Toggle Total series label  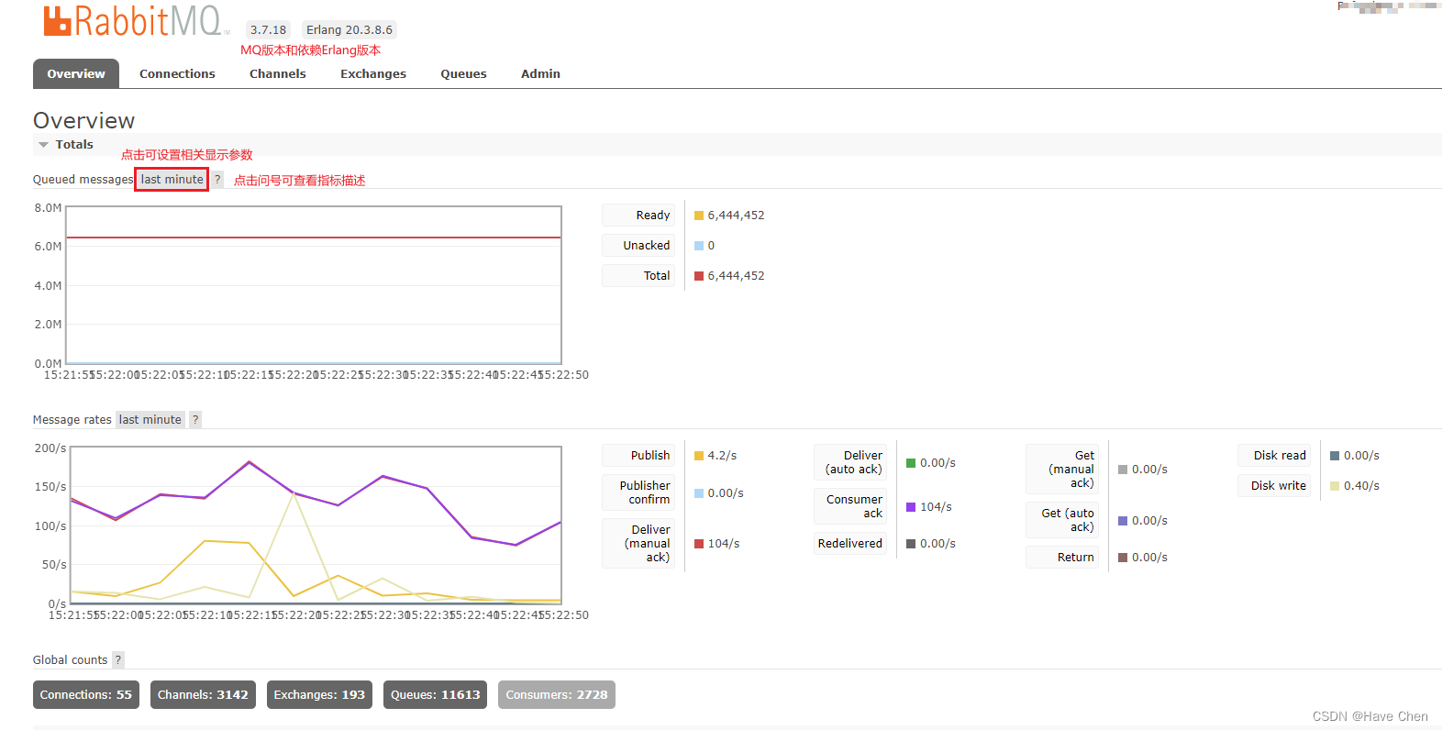pos(638,275)
